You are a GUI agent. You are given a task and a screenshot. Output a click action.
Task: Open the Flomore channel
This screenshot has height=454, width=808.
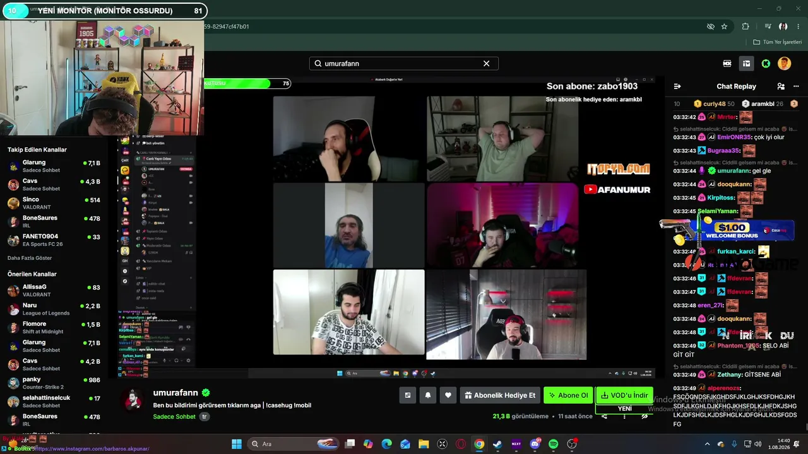pos(54,327)
